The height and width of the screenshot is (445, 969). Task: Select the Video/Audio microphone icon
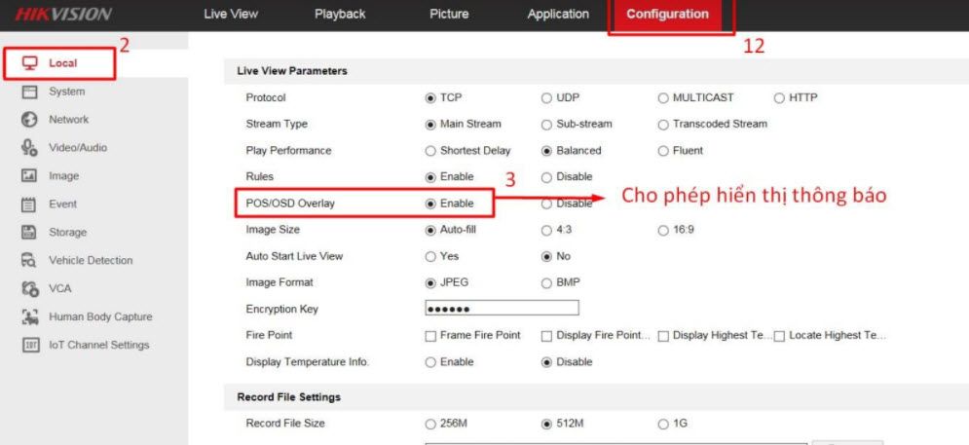tap(29, 148)
